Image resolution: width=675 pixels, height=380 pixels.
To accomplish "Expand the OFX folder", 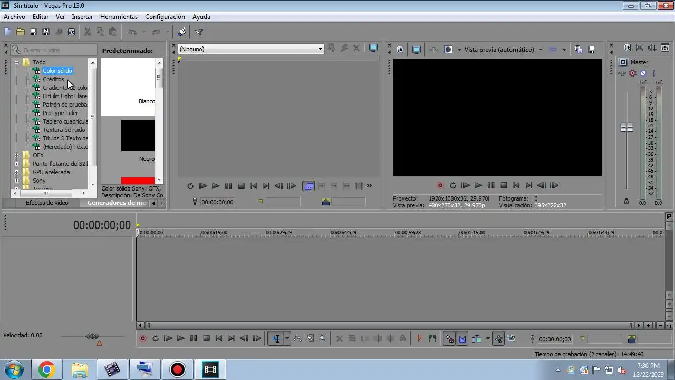I will pos(16,155).
